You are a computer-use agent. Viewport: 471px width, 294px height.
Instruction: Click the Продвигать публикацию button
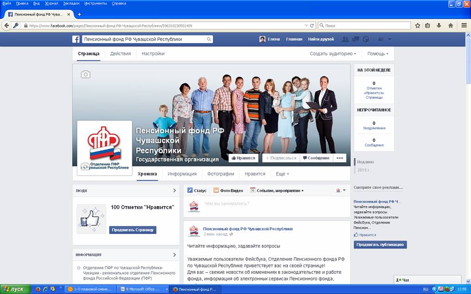click(x=380, y=245)
